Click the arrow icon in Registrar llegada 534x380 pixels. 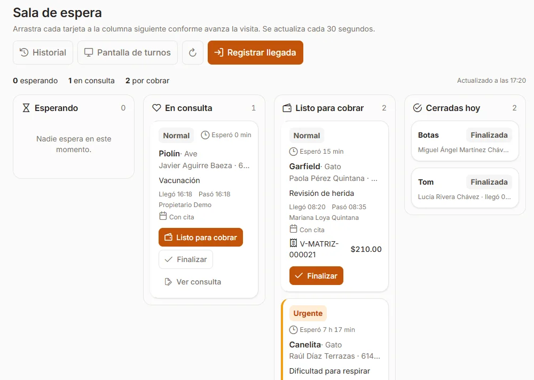coord(218,52)
